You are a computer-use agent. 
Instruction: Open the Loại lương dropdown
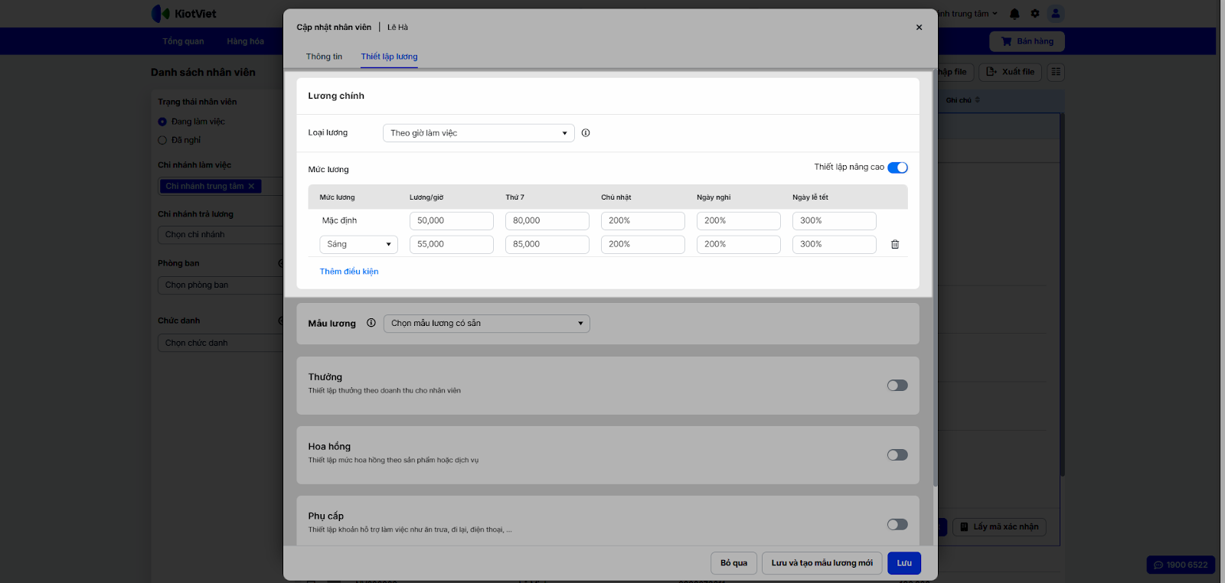[x=479, y=133]
